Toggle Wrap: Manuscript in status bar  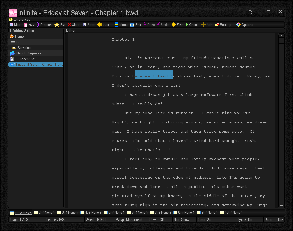pyautogui.click(x=131, y=220)
